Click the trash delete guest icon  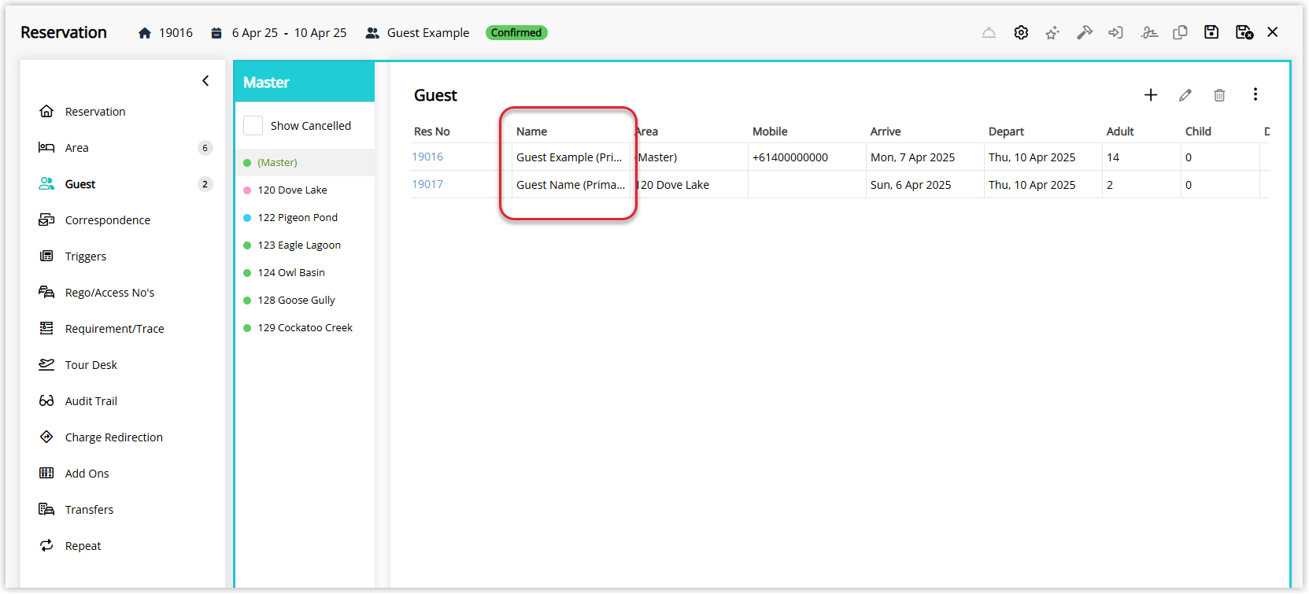pos(1219,95)
